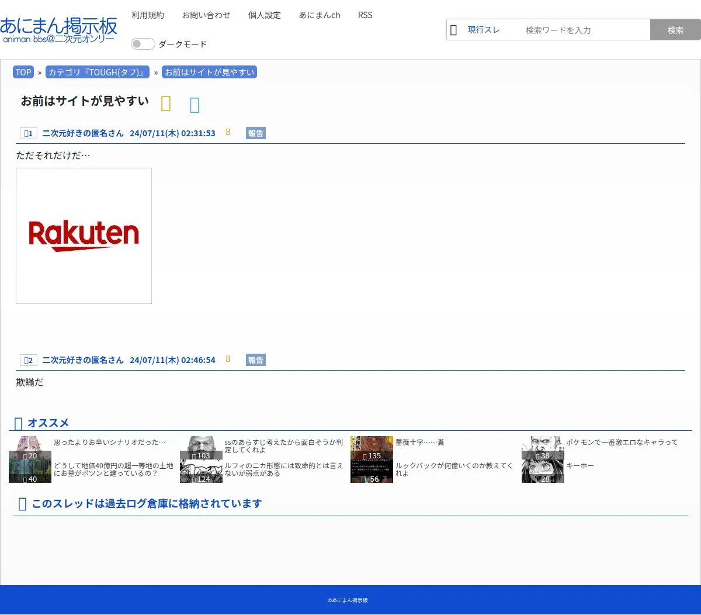This screenshot has height=615, width=701.
Task: Open the カテゴリ『TOUGH(タフ)』 breadcrumb
Action: click(98, 72)
